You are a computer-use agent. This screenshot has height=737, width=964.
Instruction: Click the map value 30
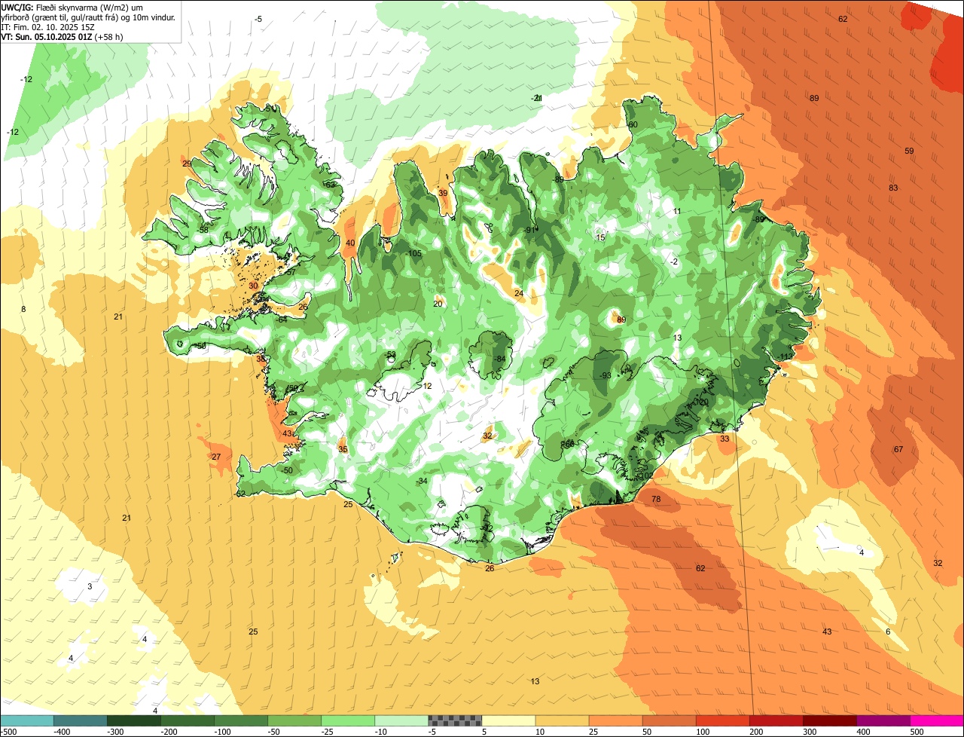(253, 286)
